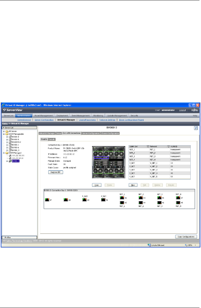Image resolution: width=201 pixels, height=308 pixels.
Task: Click wrench icon next to 111.22.11.111
Action: (10, 156)
